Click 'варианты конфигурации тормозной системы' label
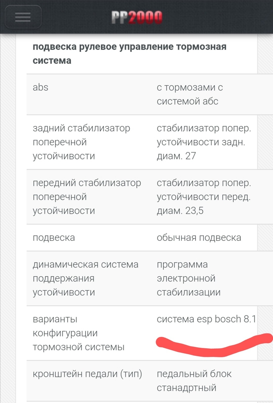This screenshot has width=273, height=403. (x=79, y=333)
